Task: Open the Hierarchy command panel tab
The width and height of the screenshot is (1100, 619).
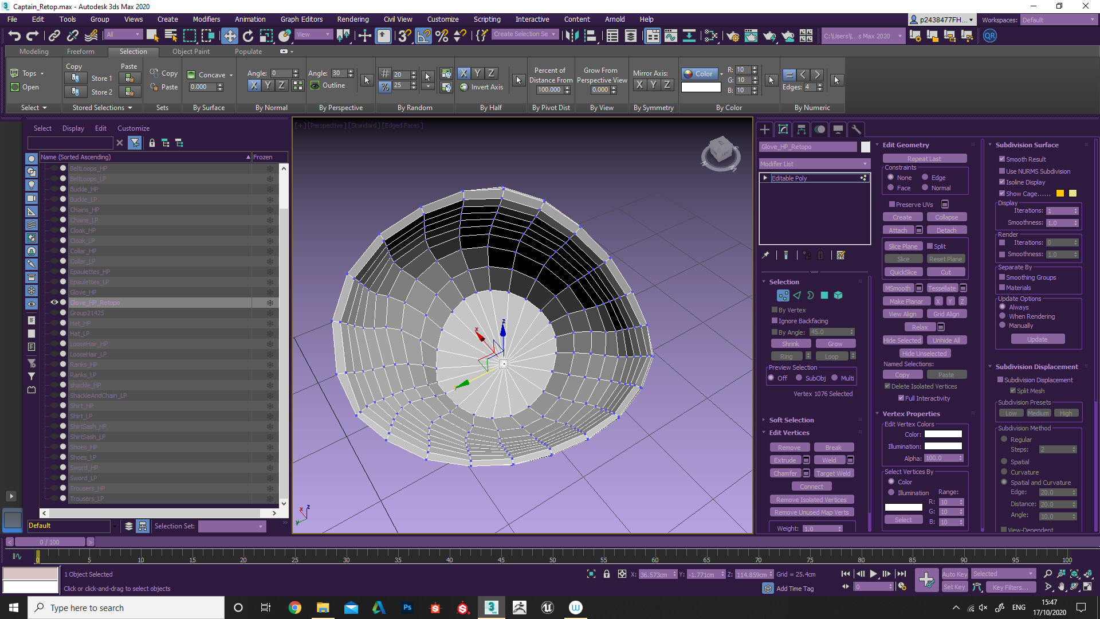Action: [x=801, y=130]
